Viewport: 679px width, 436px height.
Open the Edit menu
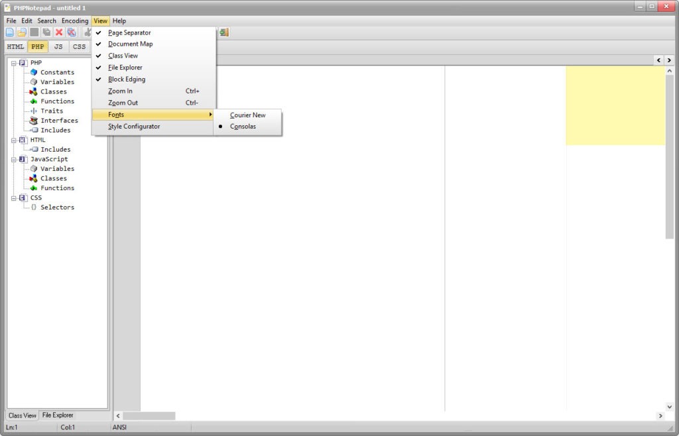click(x=27, y=21)
